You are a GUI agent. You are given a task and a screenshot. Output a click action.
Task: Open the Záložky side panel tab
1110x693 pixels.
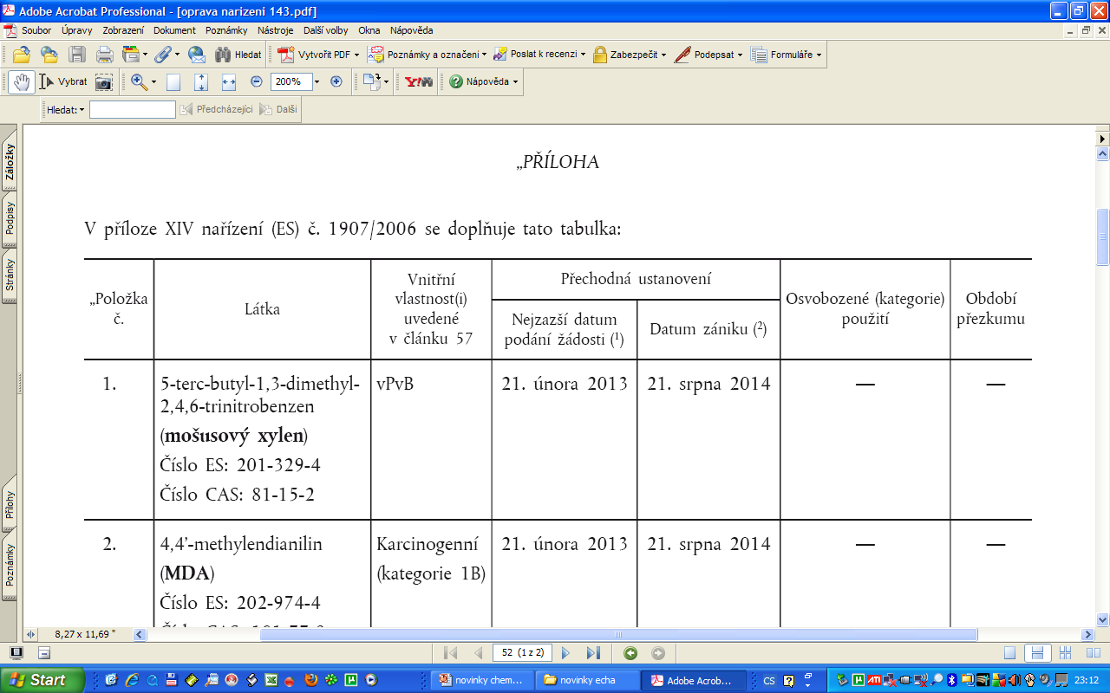click(10, 161)
